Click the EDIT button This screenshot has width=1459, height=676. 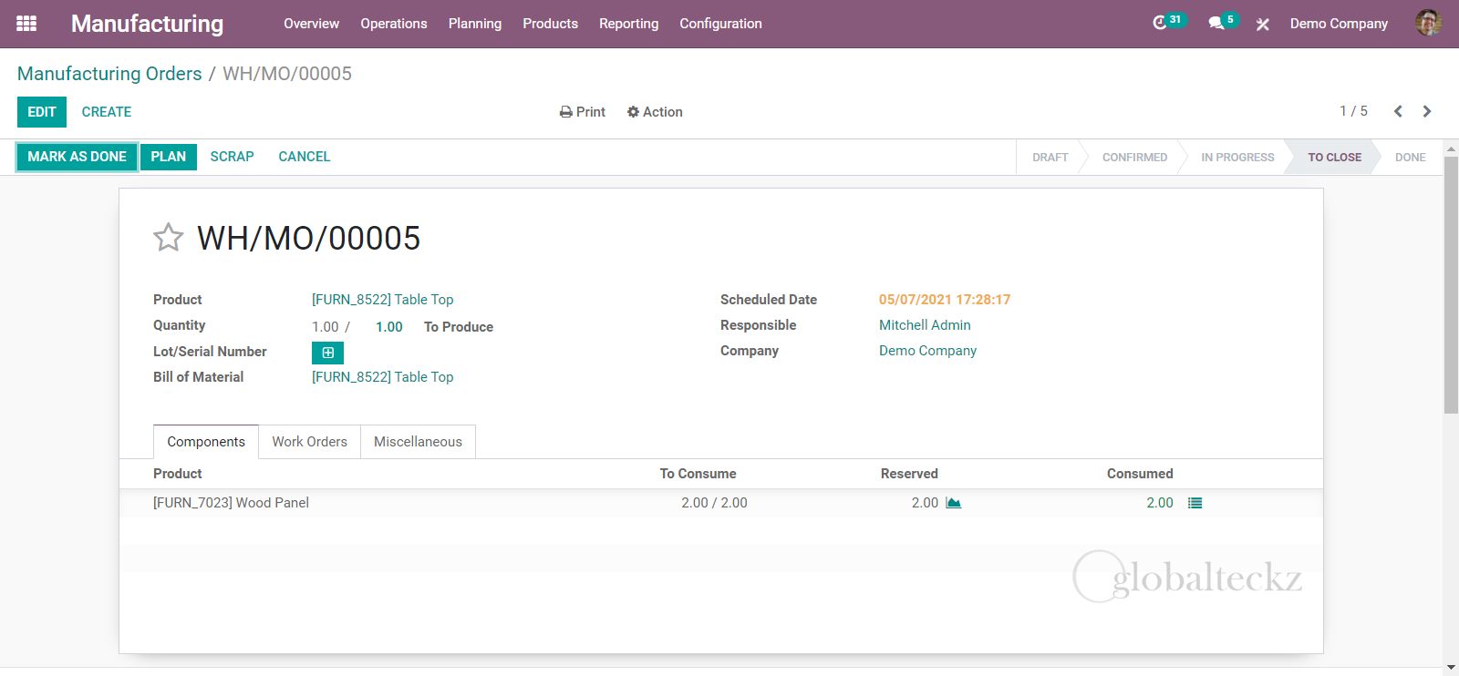click(x=42, y=112)
